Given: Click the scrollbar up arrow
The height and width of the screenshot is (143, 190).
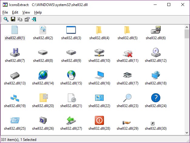Looking at the screenshot, I should [187, 27].
